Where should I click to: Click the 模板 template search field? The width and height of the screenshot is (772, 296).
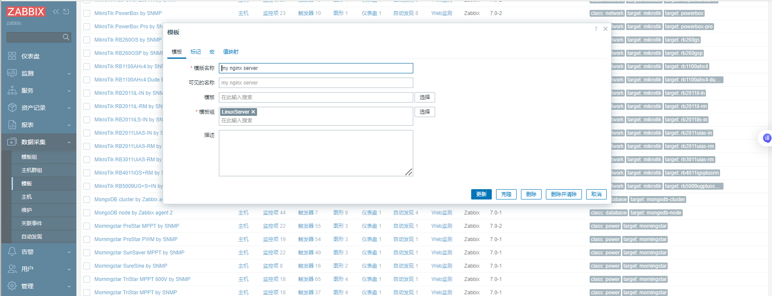pos(316,97)
